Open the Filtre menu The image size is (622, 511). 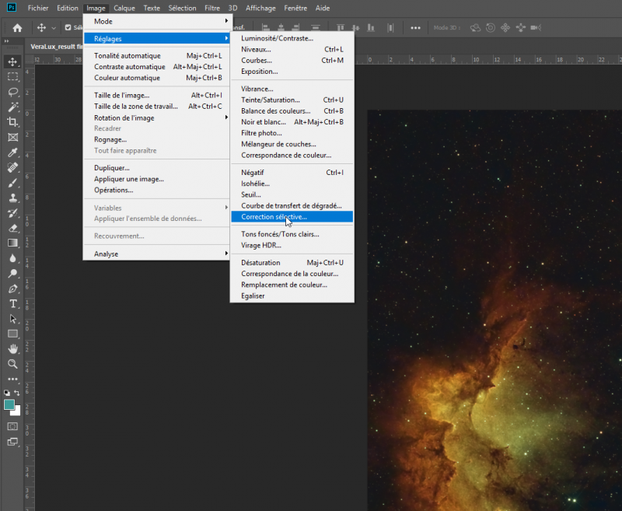click(x=212, y=8)
